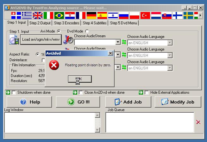Click the 'Duration (sec):' label
The width and height of the screenshot is (207, 142).
click(22, 76)
